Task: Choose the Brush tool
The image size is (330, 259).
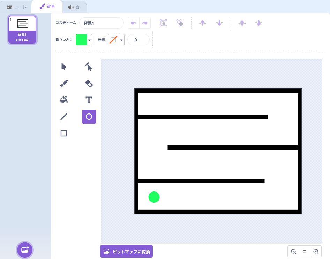Action: [64, 83]
